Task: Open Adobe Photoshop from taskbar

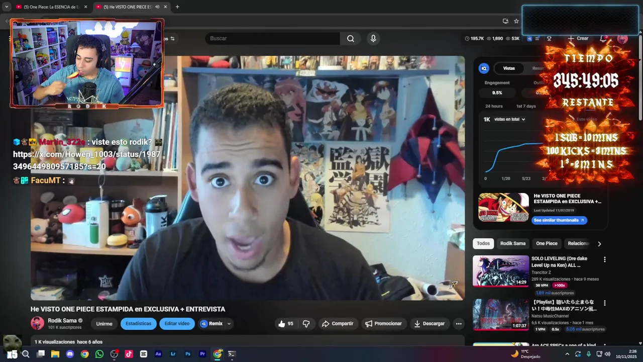Action: (x=188, y=354)
